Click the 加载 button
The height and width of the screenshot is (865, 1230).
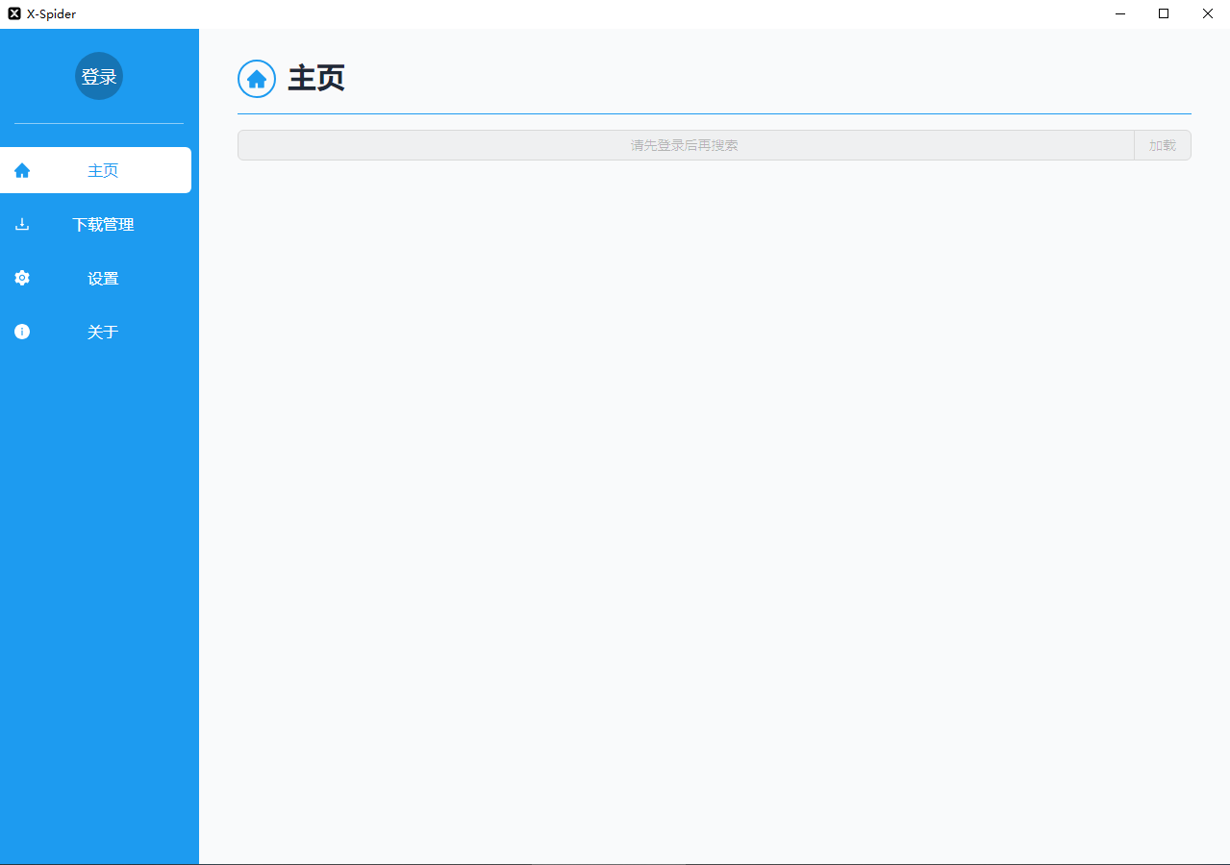[x=1163, y=145]
